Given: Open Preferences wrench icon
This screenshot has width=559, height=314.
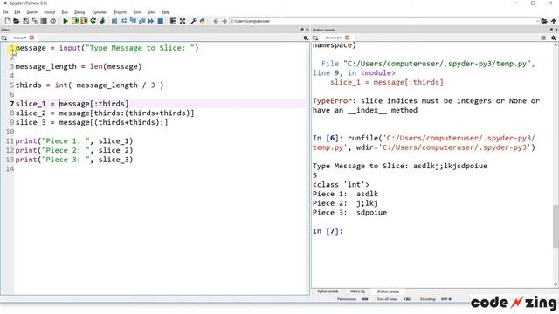Looking at the screenshot, I should tap(193, 21).
